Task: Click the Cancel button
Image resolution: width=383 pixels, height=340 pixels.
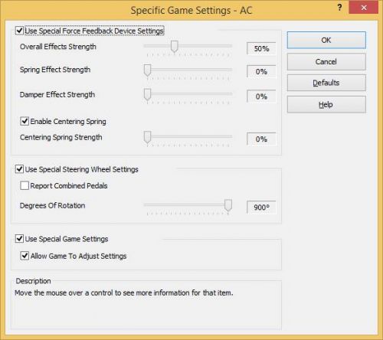Action: click(x=326, y=62)
